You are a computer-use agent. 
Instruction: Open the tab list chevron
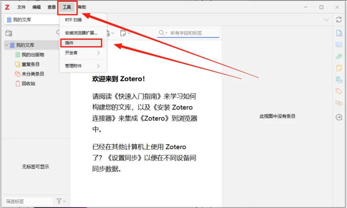[x=326, y=20]
